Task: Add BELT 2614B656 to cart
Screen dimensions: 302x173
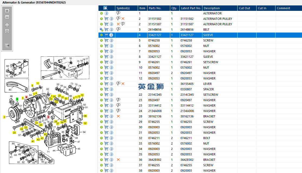Action: [x=106, y=30]
